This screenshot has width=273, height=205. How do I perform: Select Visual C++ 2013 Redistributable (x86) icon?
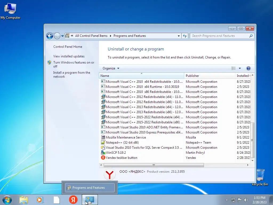point(103,112)
